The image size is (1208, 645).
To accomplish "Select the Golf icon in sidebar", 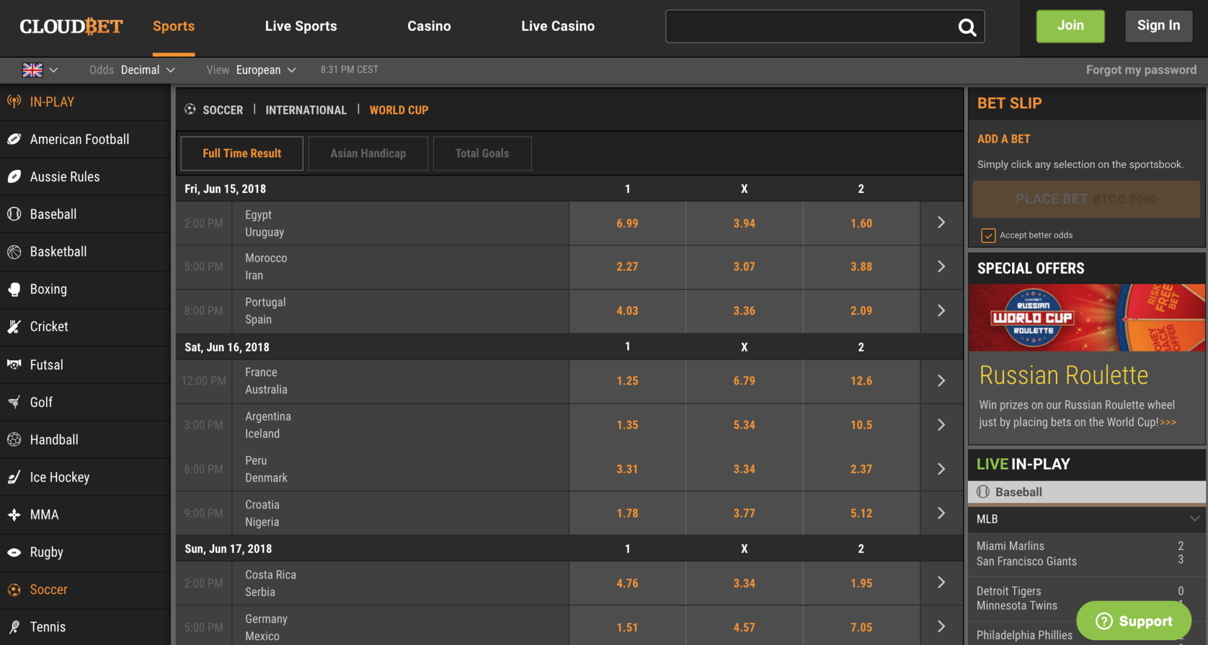I will pos(14,402).
